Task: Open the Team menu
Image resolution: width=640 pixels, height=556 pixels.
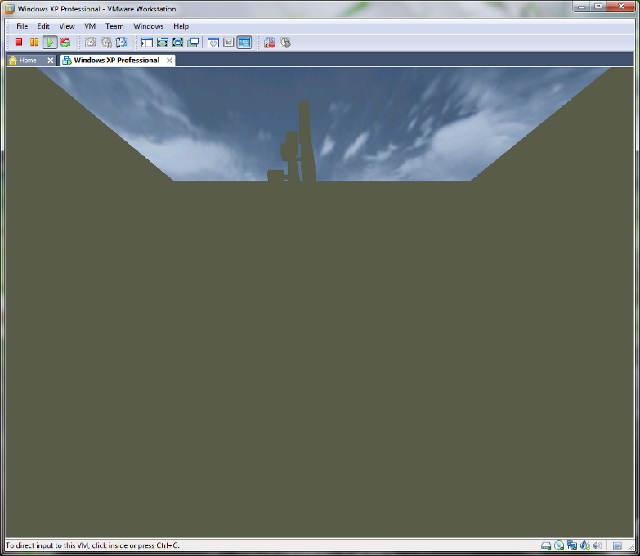Action: (114, 26)
